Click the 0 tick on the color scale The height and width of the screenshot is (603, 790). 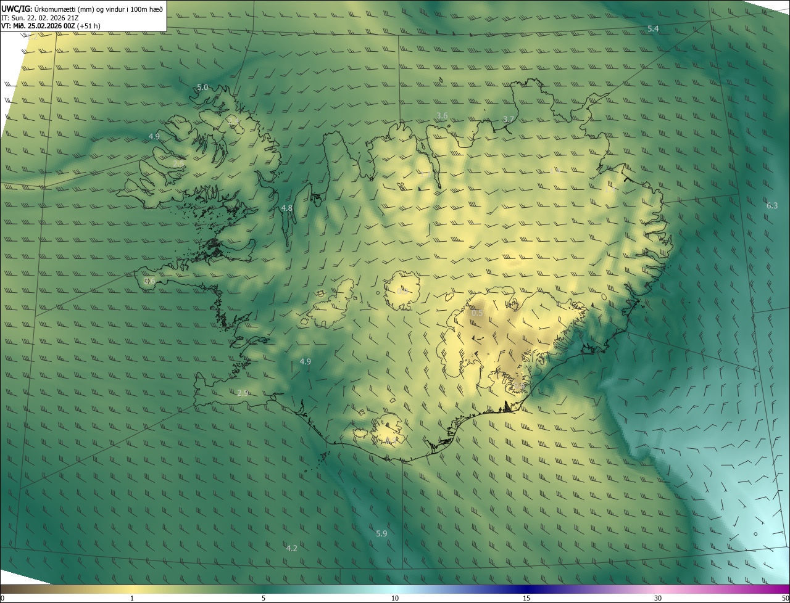pos(2,598)
